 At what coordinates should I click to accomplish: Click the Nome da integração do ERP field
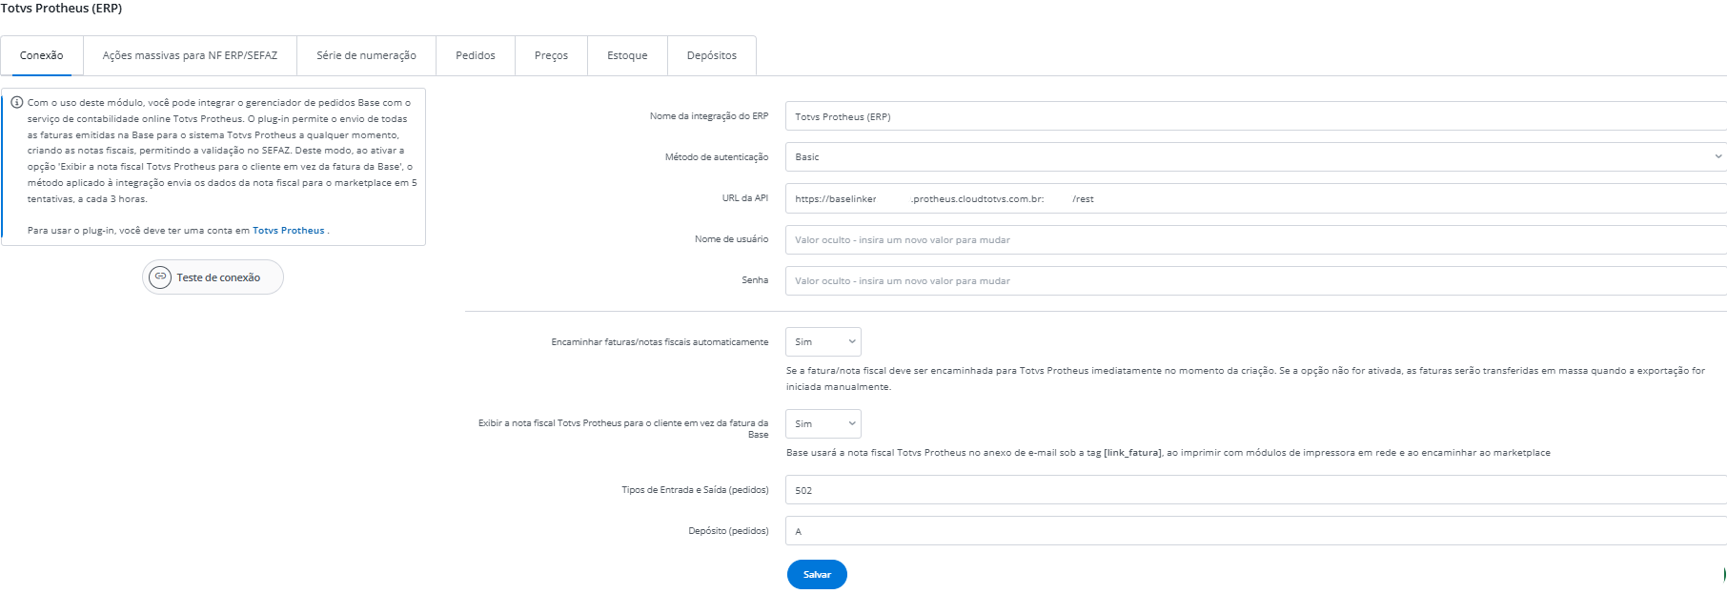point(1255,116)
